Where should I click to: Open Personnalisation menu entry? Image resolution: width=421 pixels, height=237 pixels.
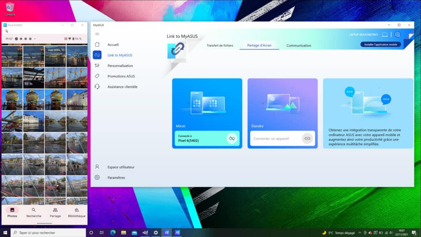(x=120, y=65)
